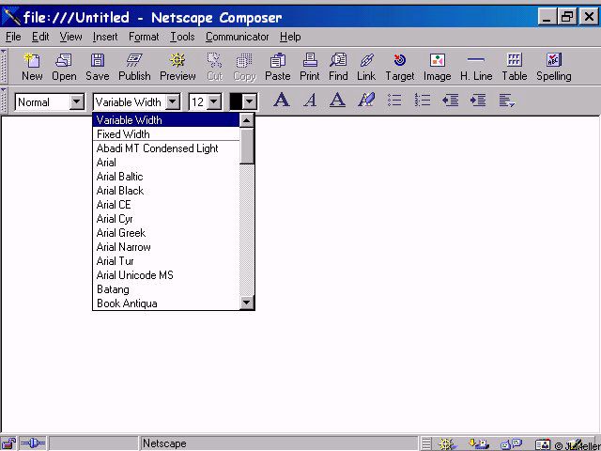The image size is (601, 451).
Task: Open the Tools menu
Action: [x=182, y=37]
